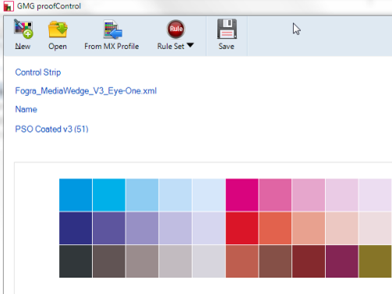Select the solid magenta patch in top row
The image size is (392, 294).
[242, 195]
